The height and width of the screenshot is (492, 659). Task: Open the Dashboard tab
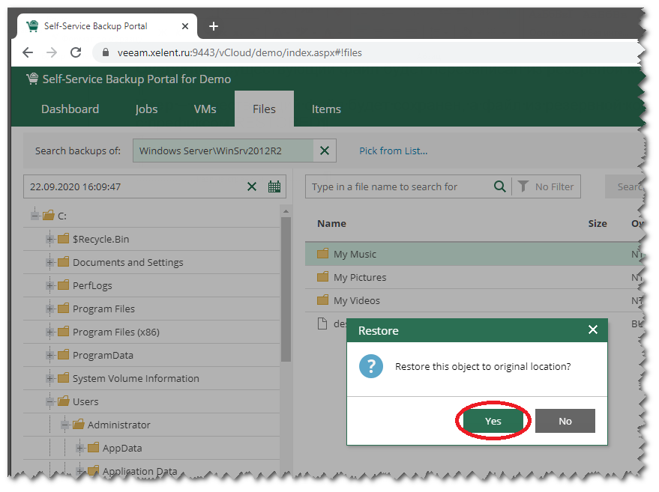coord(70,109)
